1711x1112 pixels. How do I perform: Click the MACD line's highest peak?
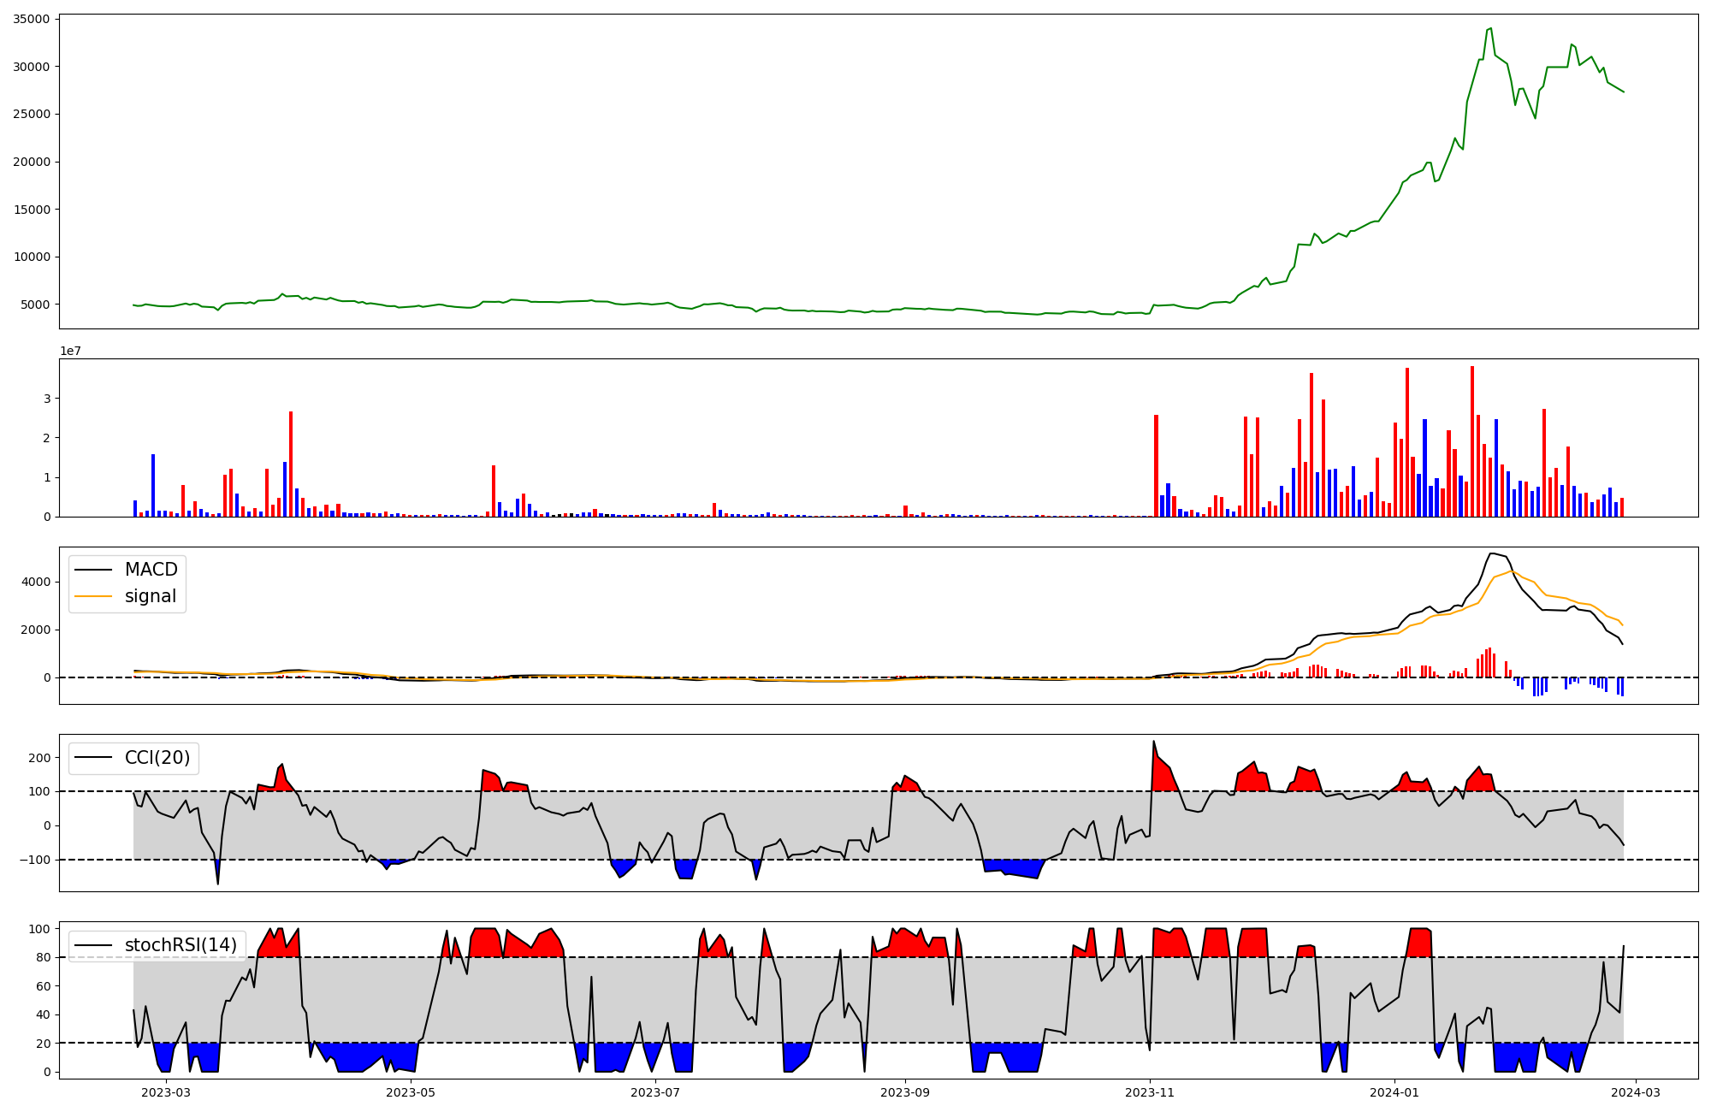[x=1491, y=553]
